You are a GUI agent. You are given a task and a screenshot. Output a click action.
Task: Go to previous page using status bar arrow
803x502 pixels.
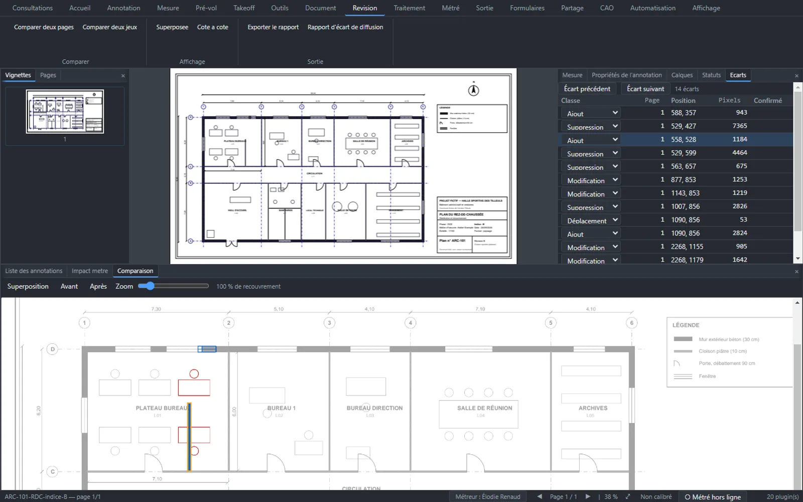[540, 496]
